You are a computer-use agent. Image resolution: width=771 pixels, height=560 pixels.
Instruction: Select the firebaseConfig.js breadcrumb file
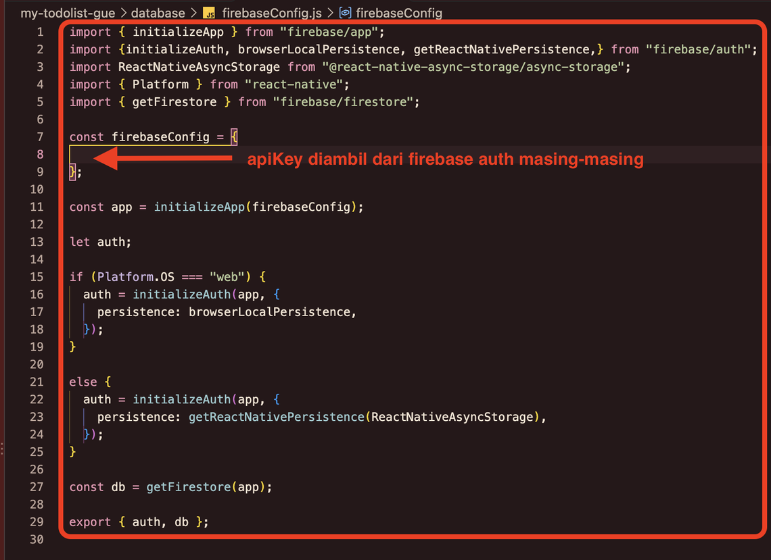271,13
